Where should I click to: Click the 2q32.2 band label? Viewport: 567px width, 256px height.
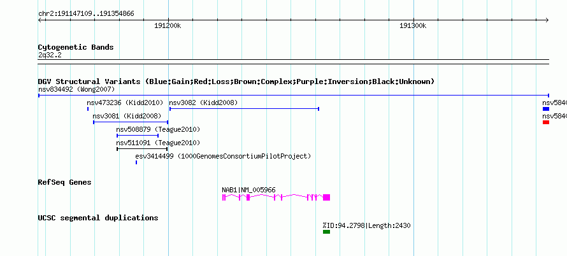pos(50,55)
